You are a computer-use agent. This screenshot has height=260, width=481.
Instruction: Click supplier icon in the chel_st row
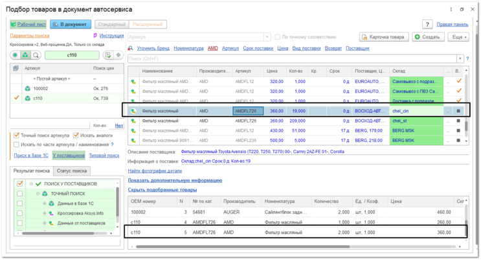tap(133, 121)
